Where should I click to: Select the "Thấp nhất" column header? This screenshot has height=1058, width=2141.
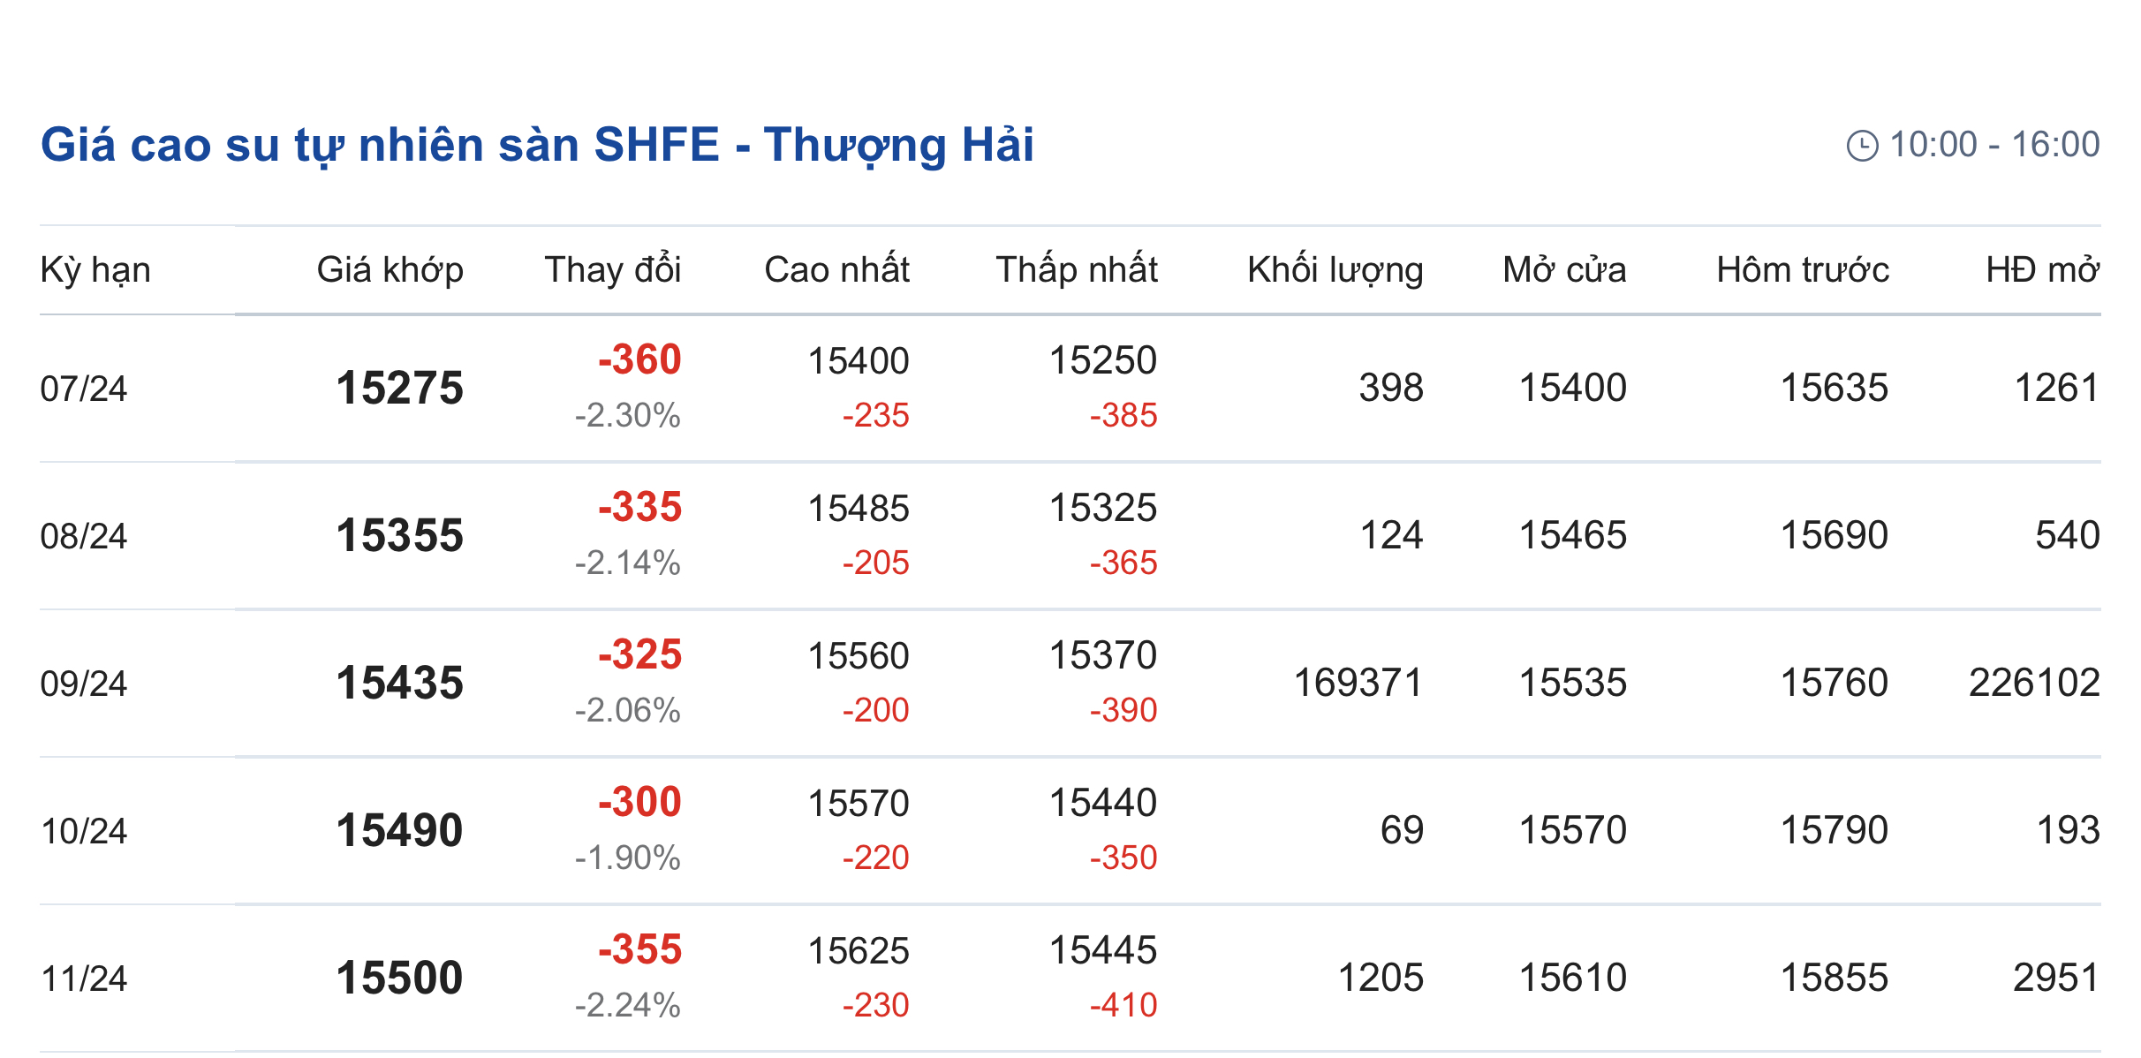click(x=1076, y=270)
